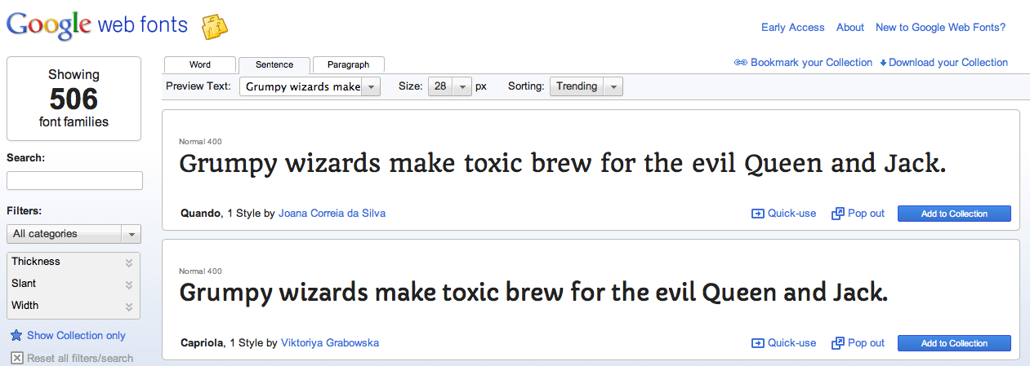Image resolution: width=1030 pixels, height=366 pixels.
Task: Switch to the Paragraph tab
Action: click(349, 65)
